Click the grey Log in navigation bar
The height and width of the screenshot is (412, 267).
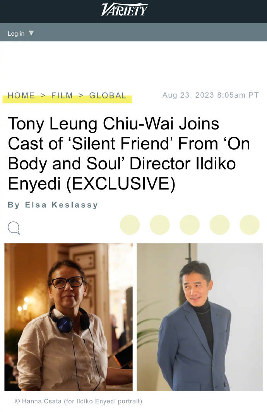[x=133, y=32]
